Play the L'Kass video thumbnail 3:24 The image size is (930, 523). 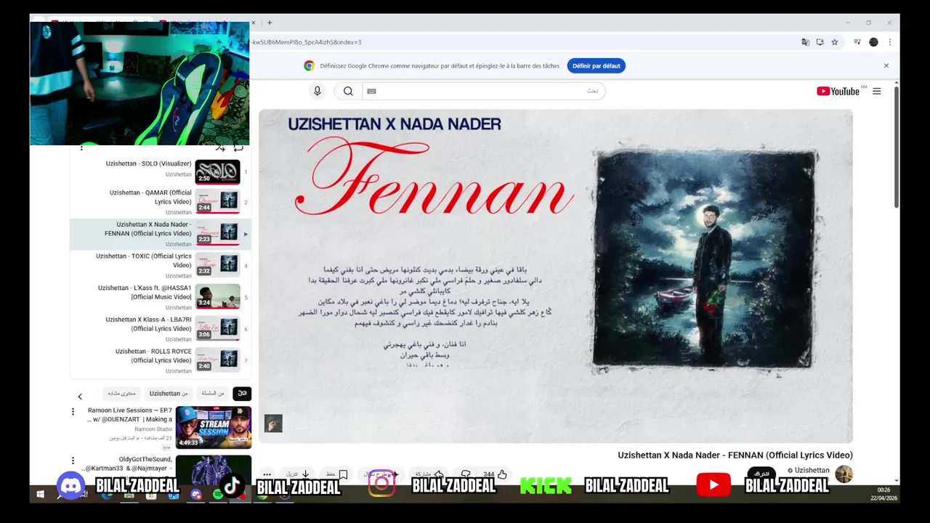click(217, 296)
